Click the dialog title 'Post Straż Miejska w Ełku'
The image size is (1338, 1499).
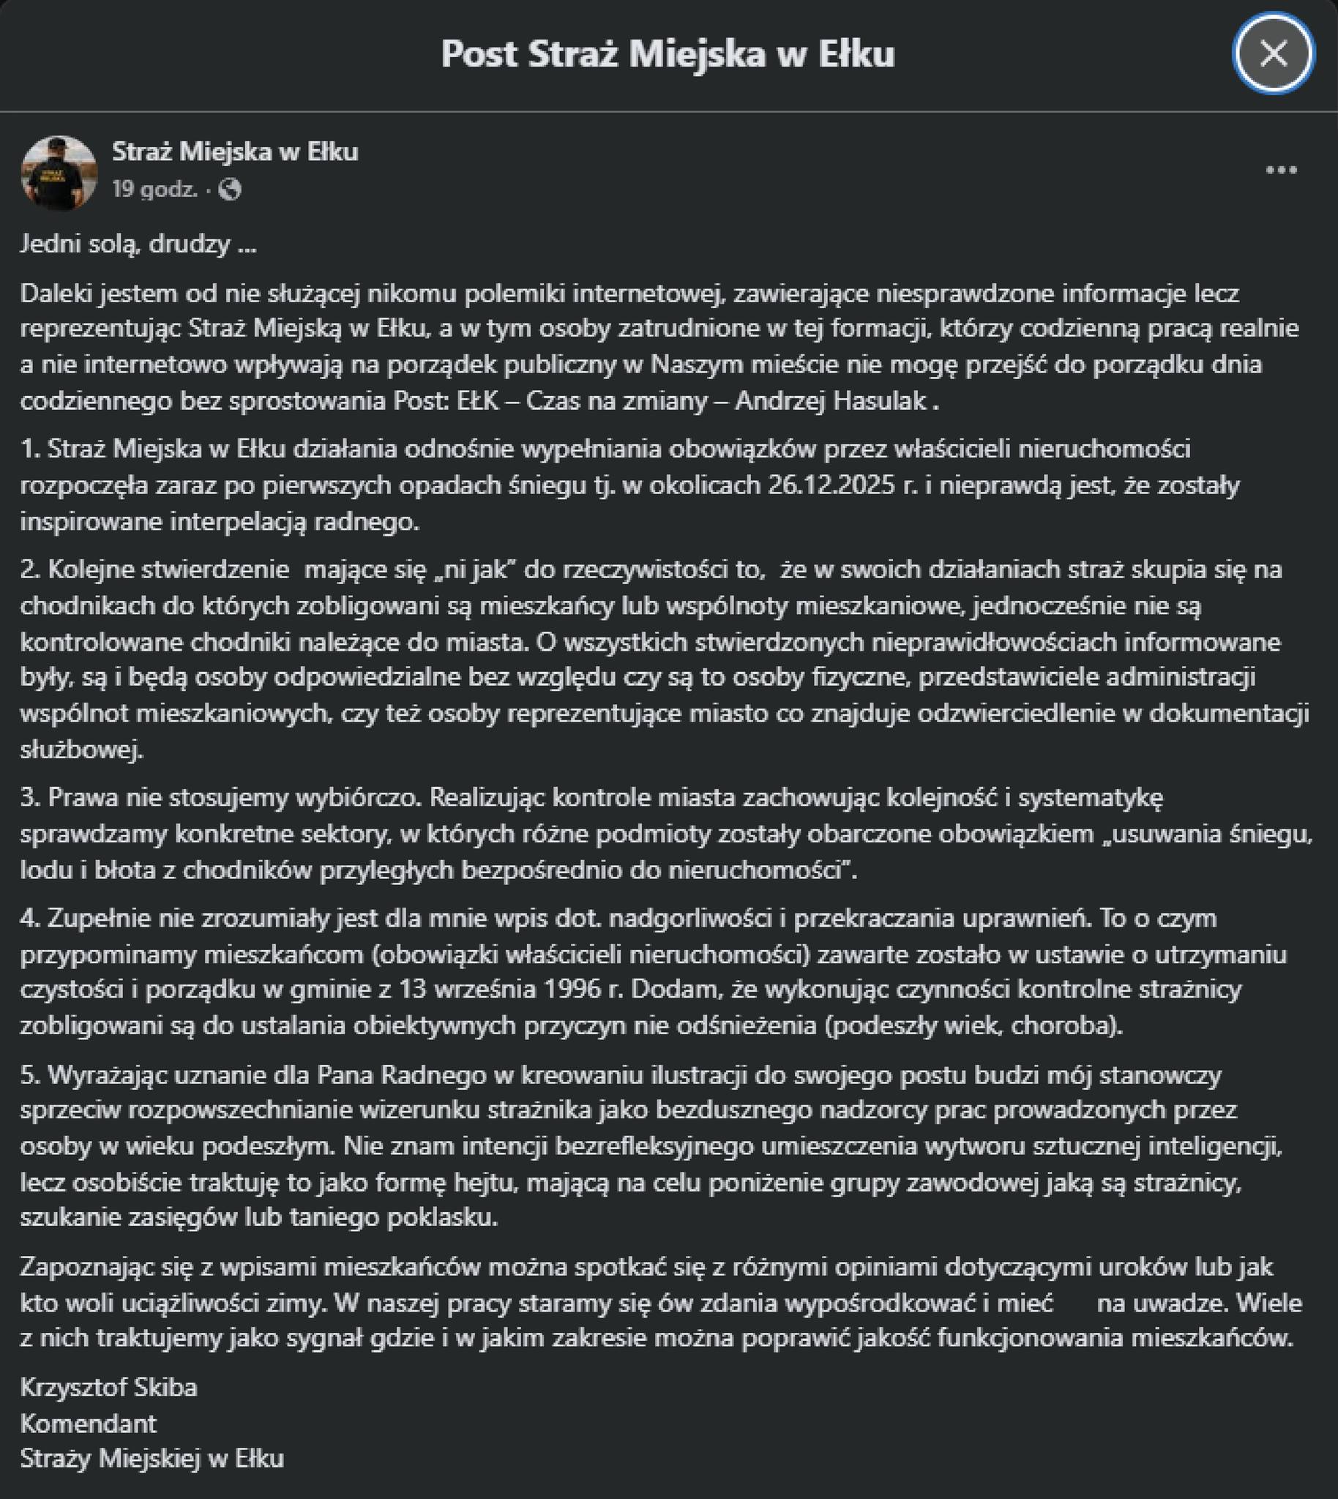point(668,53)
